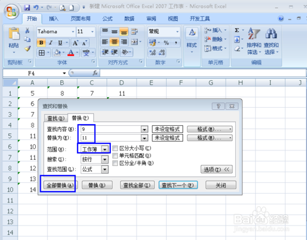This screenshot has width=307, height=240.
Task: Apply comma style
Action: pyautogui.click(x=176, y=43)
